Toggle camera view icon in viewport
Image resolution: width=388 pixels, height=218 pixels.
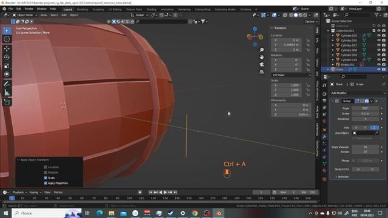261,65
